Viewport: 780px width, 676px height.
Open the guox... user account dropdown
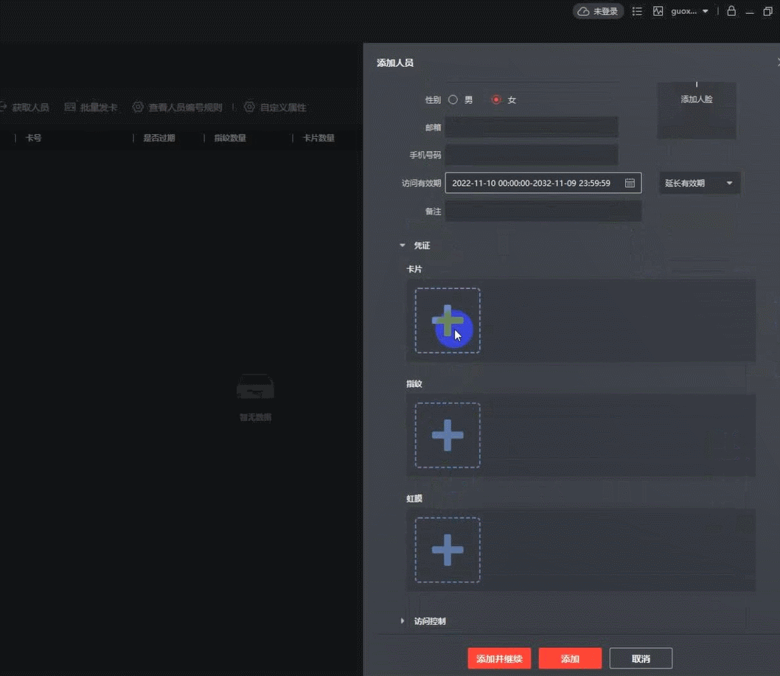click(x=689, y=11)
